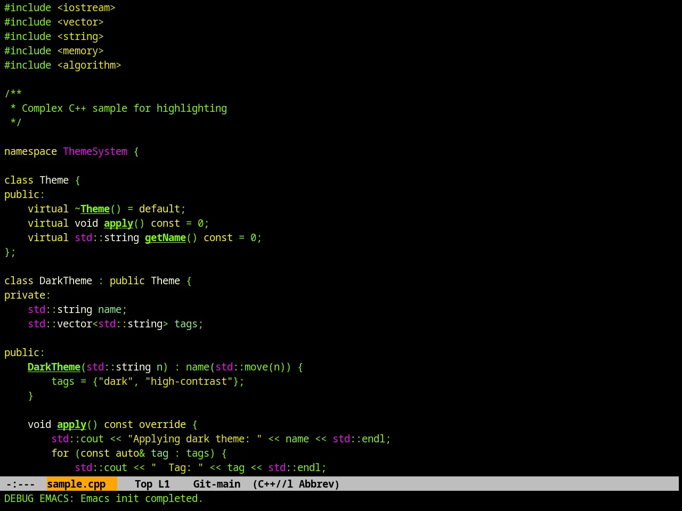Screen dimensions: 682x511
Task: Click the 'override' keyword
Action: [163, 424]
